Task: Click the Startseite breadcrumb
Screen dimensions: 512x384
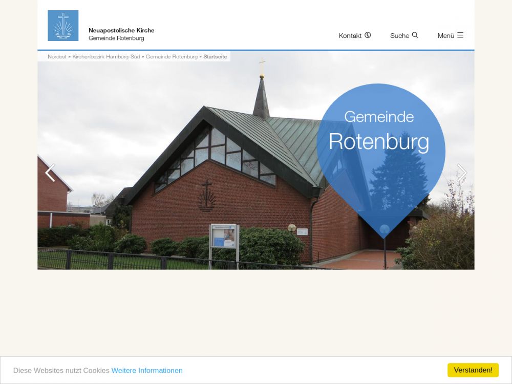Action: [215, 56]
